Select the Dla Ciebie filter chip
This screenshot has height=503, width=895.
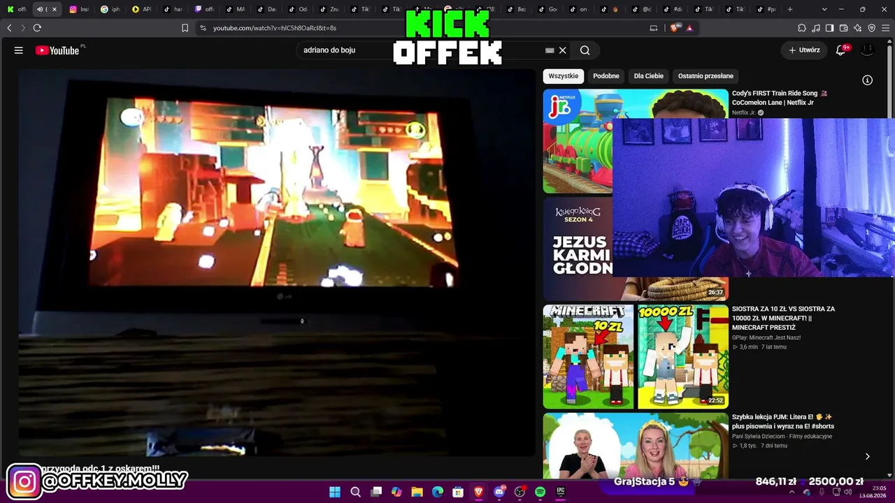(649, 76)
